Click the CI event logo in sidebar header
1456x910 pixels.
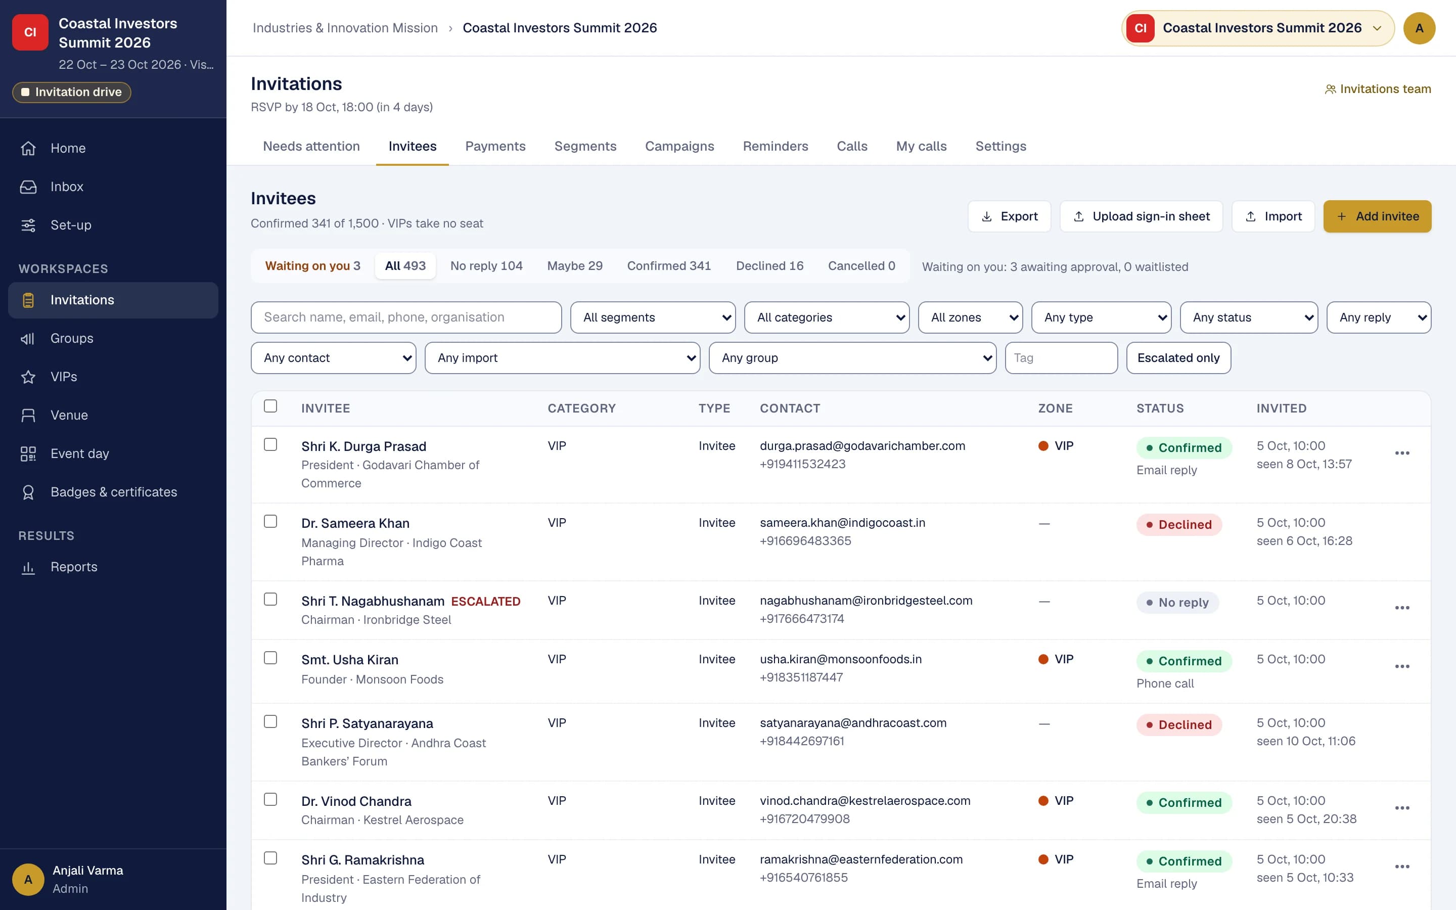coord(30,32)
